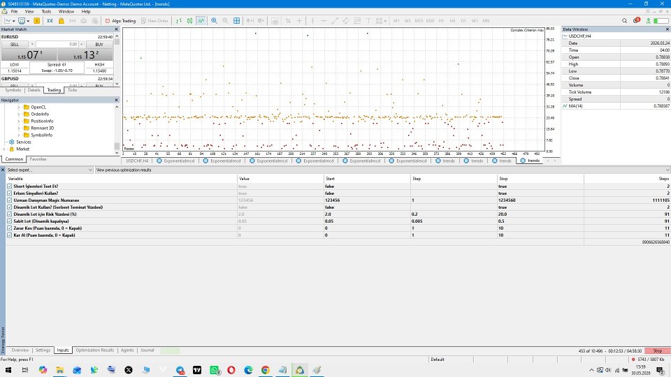The height and width of the screenshot is (377, 671).
Task: Switch chart to bar chart mode
Action: click(x=178, y=20)
